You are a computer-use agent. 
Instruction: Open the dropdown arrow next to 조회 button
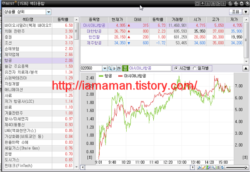pyautogui.click(x=246, y=12)
